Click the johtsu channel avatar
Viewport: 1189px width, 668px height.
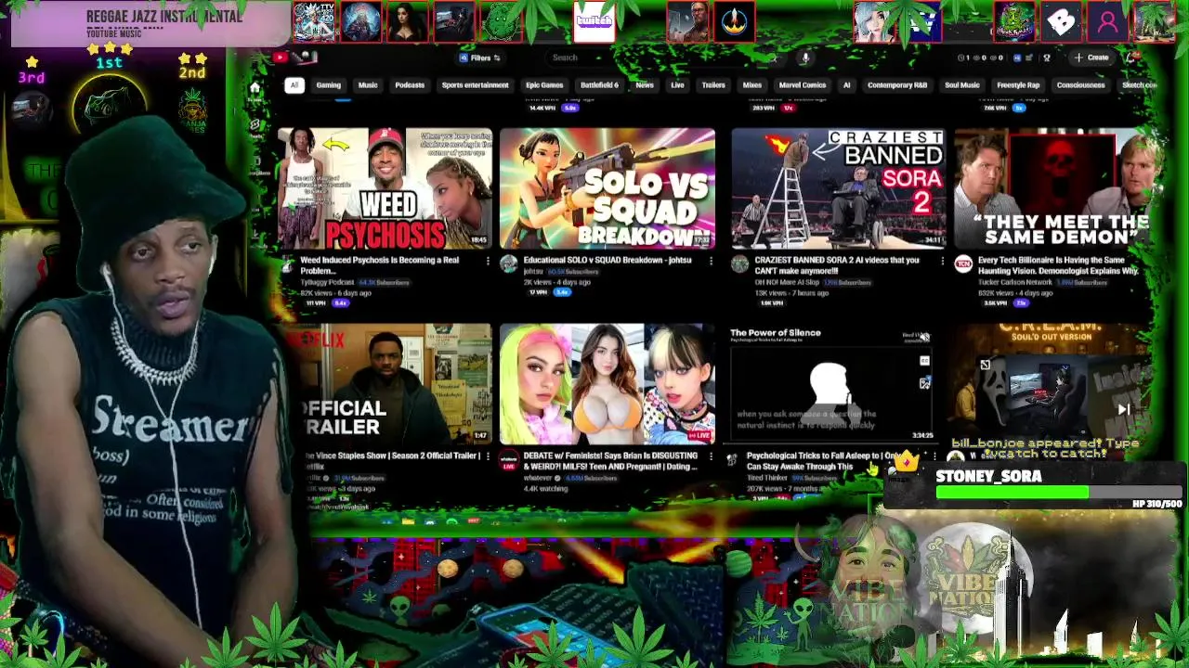508,264
